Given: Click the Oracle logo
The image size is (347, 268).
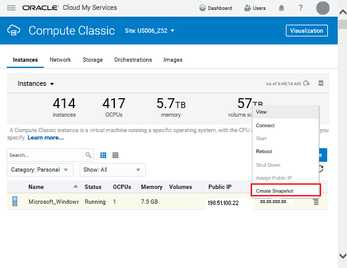Looking at the screenshot, I should click(x=40, y=8).
